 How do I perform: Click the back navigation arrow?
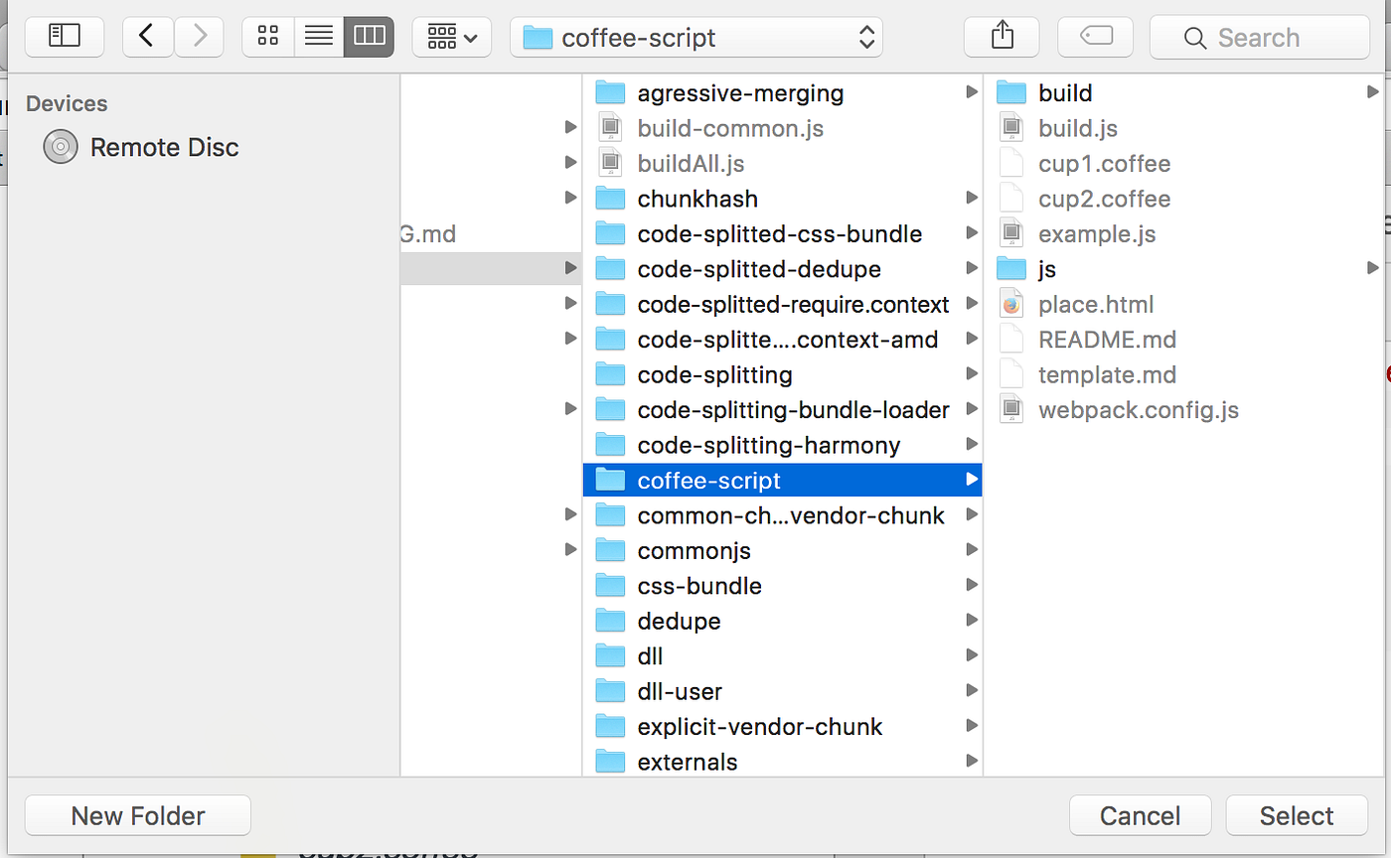[147, 36]
